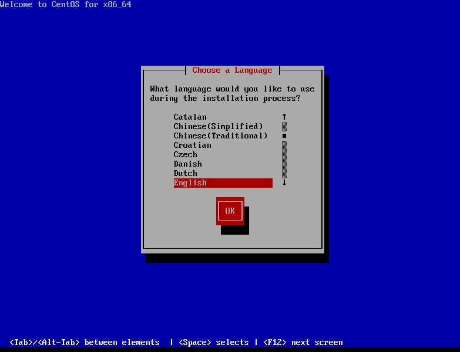Viewport: 460px width, 352px height.
Task: Choose Chinese(Simplified) language entry
Action: pos(223,126)
